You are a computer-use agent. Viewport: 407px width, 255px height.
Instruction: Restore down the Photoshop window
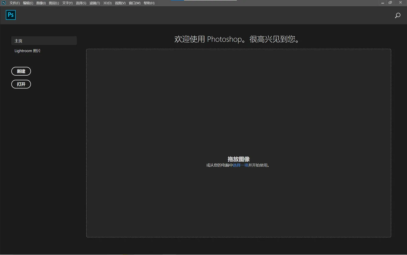coord(390,3)
